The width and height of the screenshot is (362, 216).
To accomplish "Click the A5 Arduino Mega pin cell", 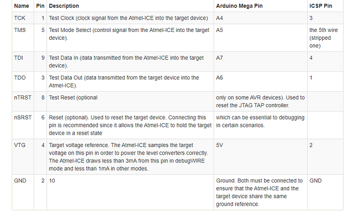I will click(219, 29).
